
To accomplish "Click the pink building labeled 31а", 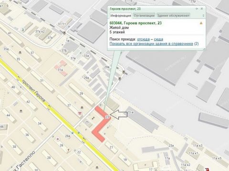I will point(61,68).
